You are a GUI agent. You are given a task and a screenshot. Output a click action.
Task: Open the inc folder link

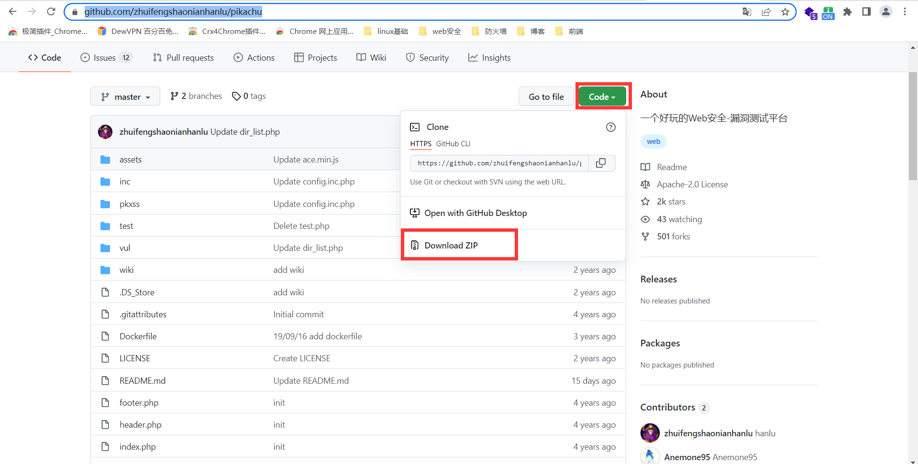[125, 182]
